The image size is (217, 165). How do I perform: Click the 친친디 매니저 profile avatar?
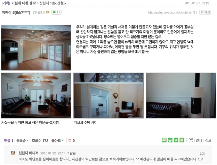(x=13, y=153)
